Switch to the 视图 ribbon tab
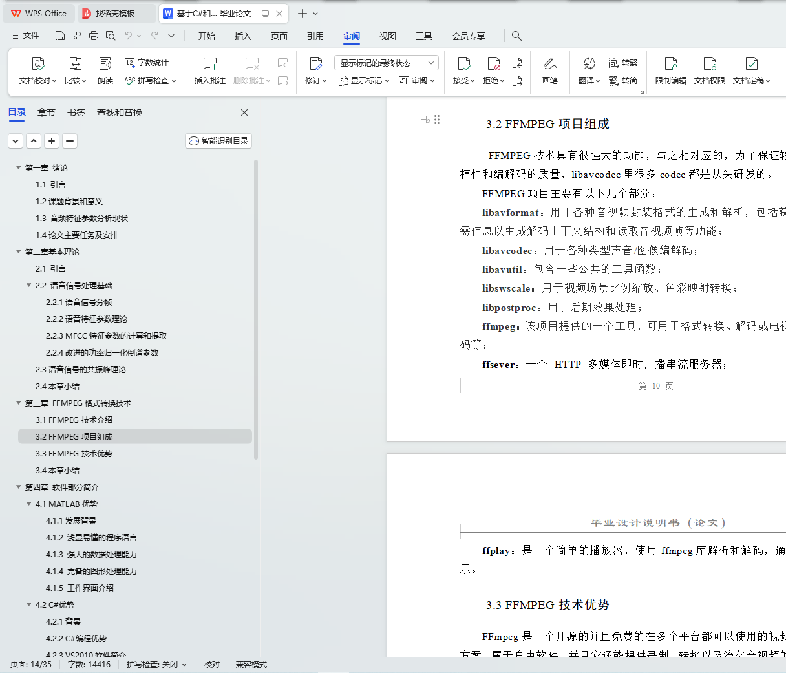This screenshot has width=786, height=673. (x=388, y=36)
